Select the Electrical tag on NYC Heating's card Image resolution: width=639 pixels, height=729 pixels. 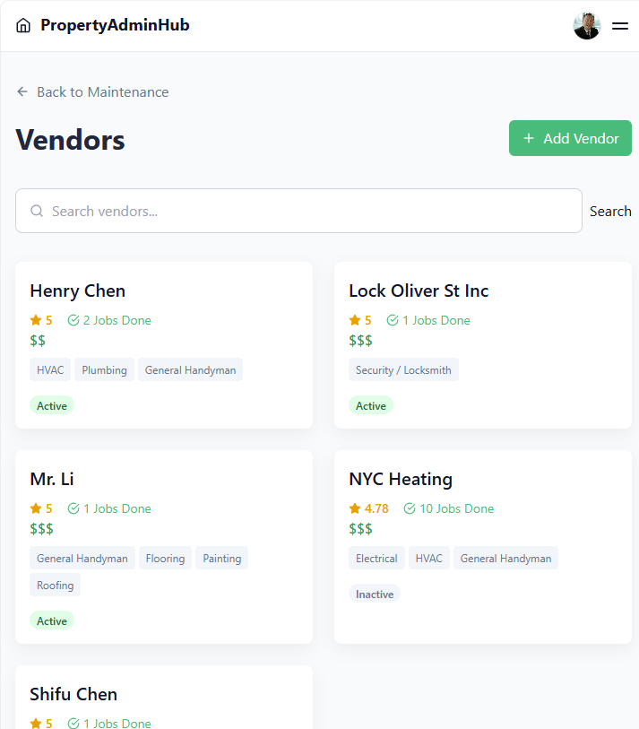click(376, 558)
